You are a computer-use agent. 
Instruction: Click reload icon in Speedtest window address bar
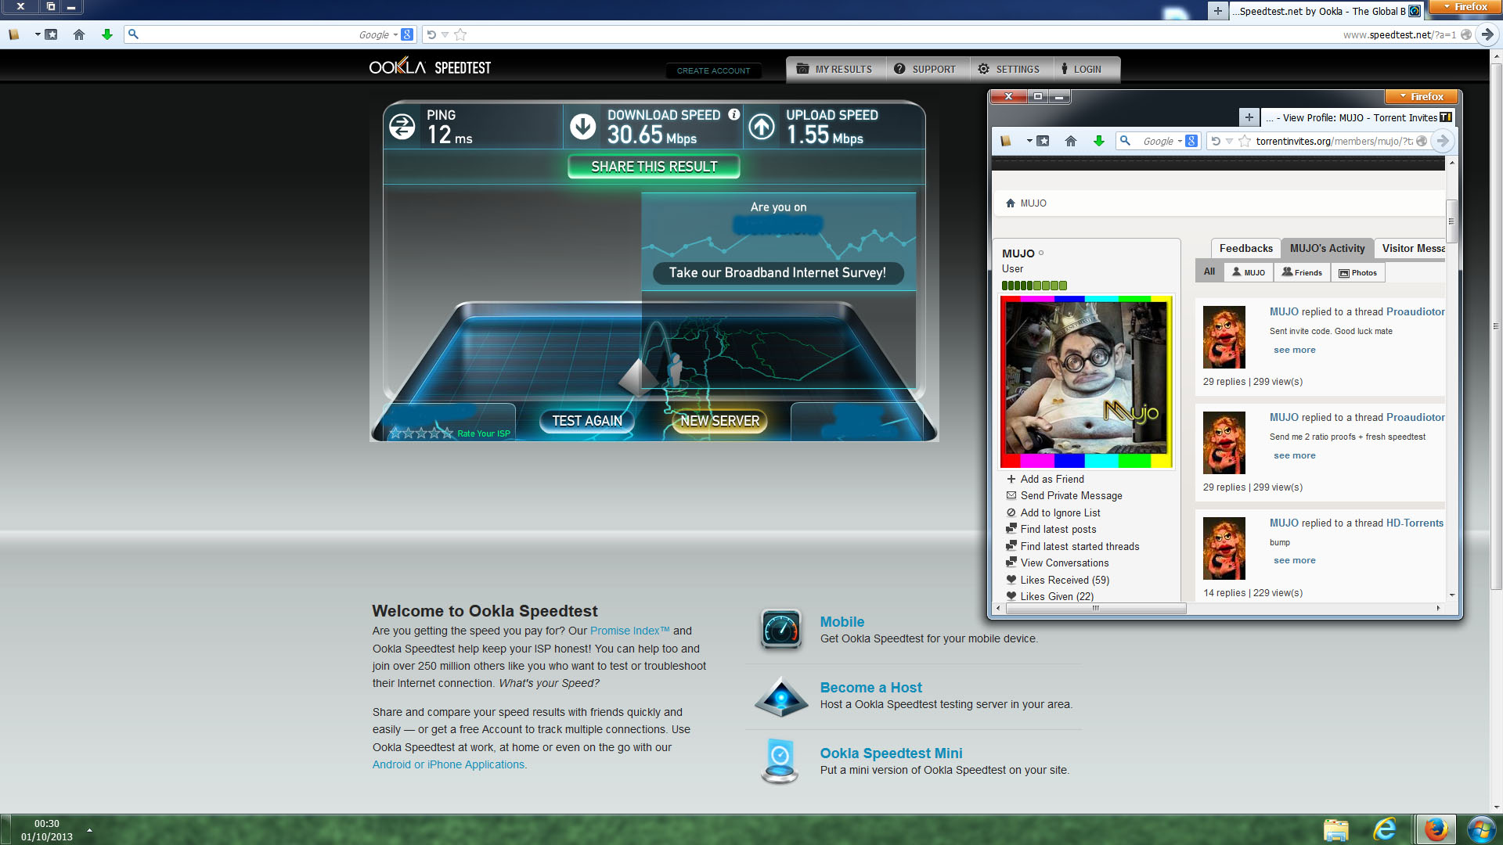(431, 34)
